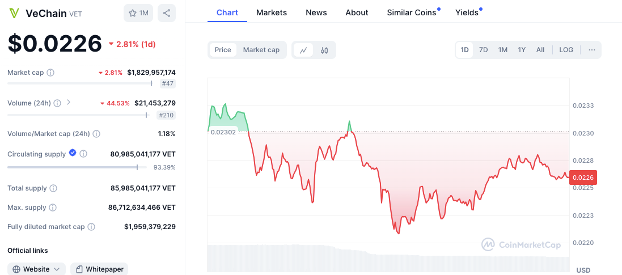
Task: Open the chart more options ellipsis menu
Action: (591, 50)
